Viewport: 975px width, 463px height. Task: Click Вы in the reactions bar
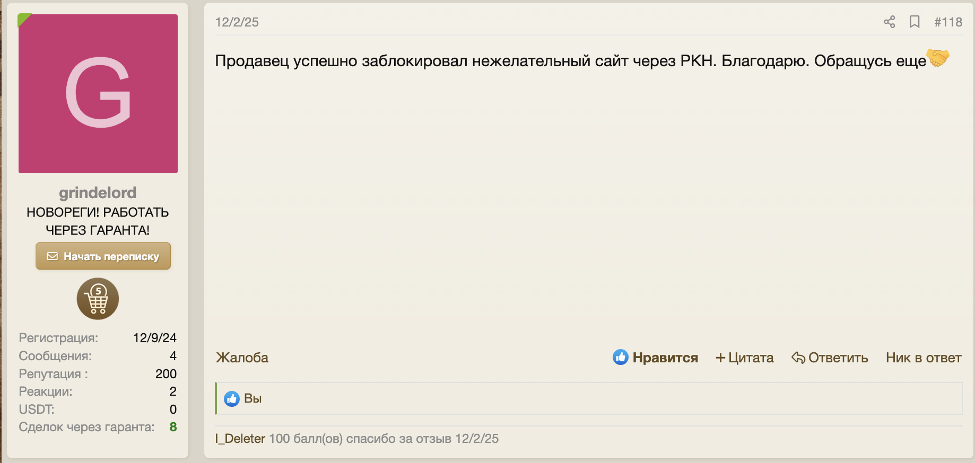[253, 398]
